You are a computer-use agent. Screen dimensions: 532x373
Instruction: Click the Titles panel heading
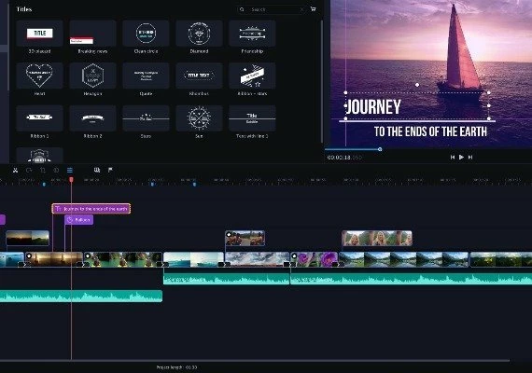(24, 9)
